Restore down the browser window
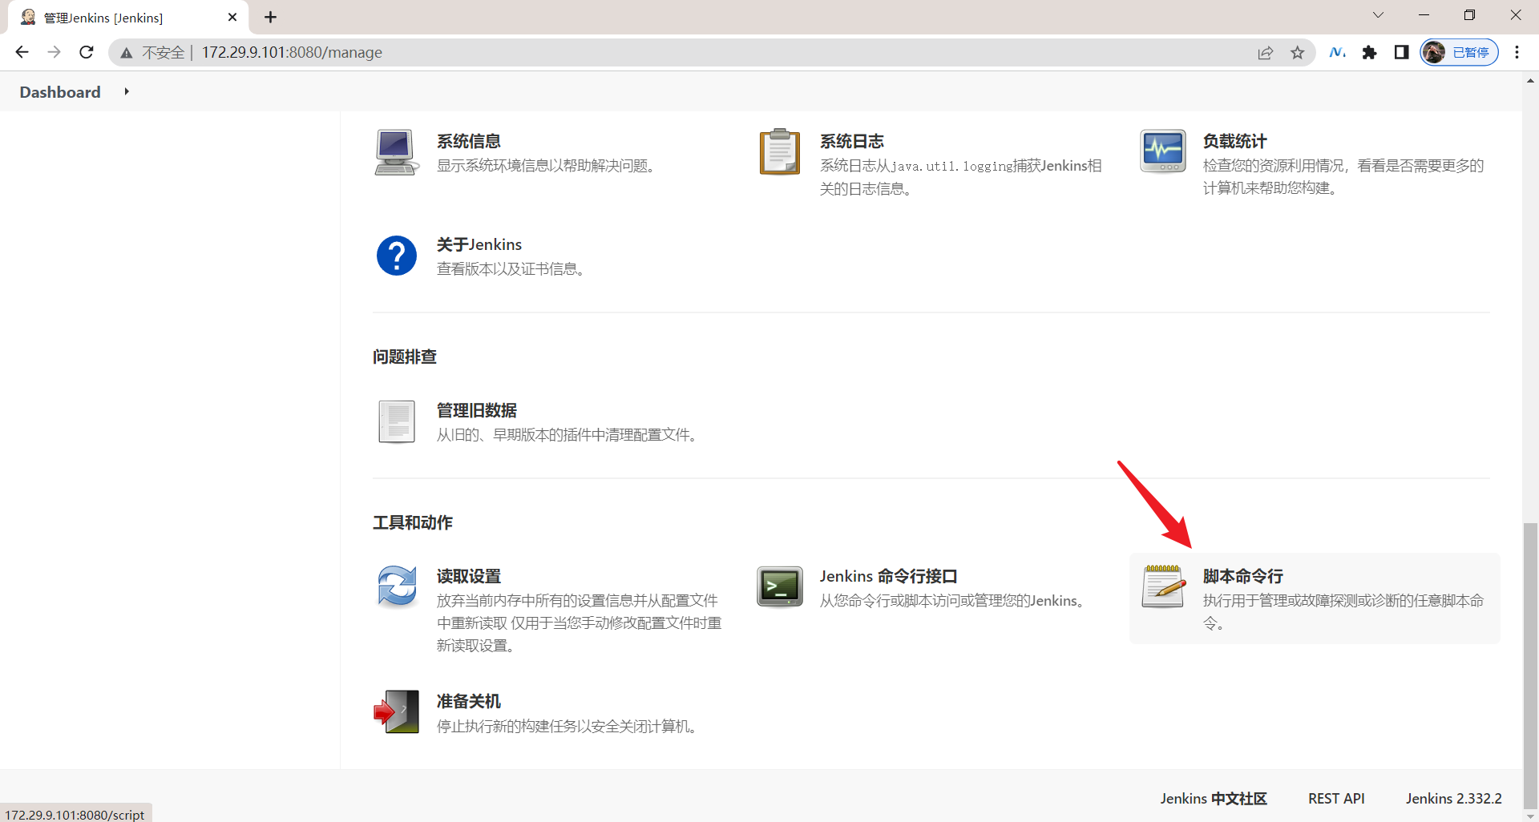This screenshot has height=822, width=1539. (x=1469, y=15)
